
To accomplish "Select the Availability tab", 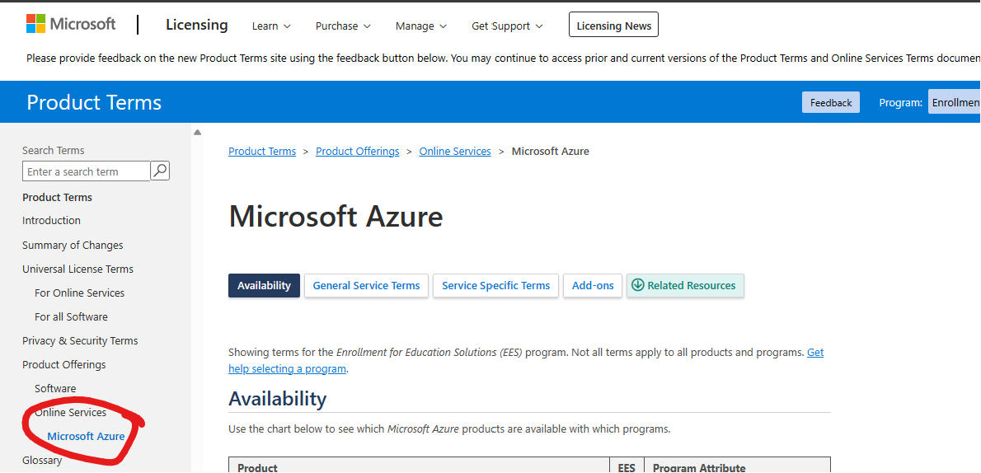I will (264, 285).
